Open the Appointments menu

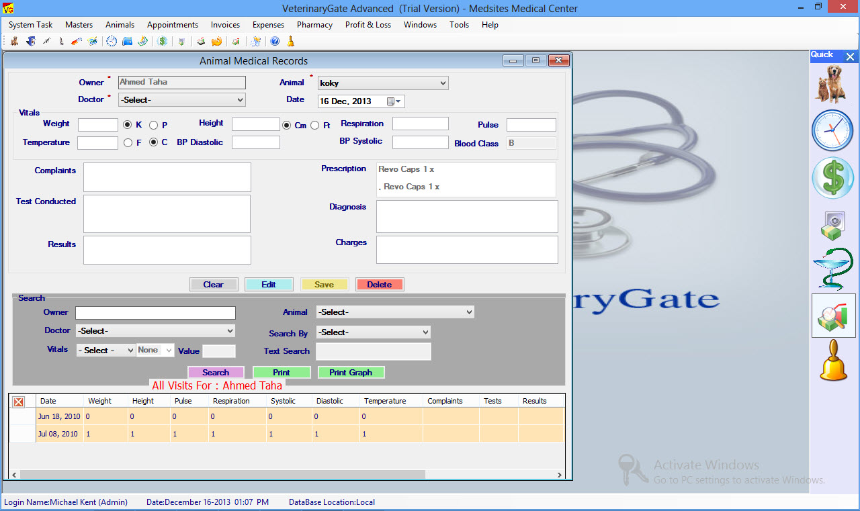coord(173,25)
